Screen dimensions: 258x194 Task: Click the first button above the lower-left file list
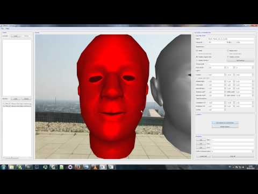click(x=16, y=99)
